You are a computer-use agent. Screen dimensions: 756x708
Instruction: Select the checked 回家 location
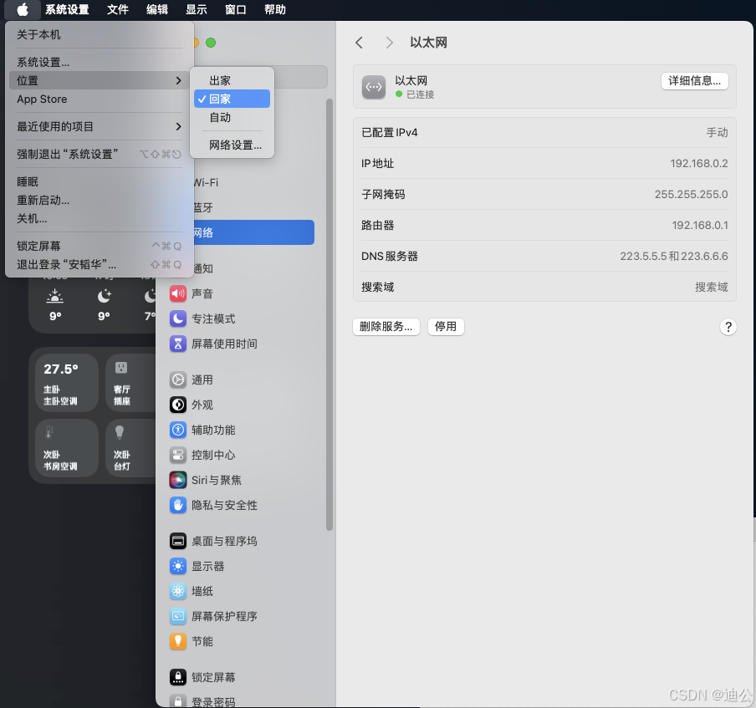[x=232, y=99]
